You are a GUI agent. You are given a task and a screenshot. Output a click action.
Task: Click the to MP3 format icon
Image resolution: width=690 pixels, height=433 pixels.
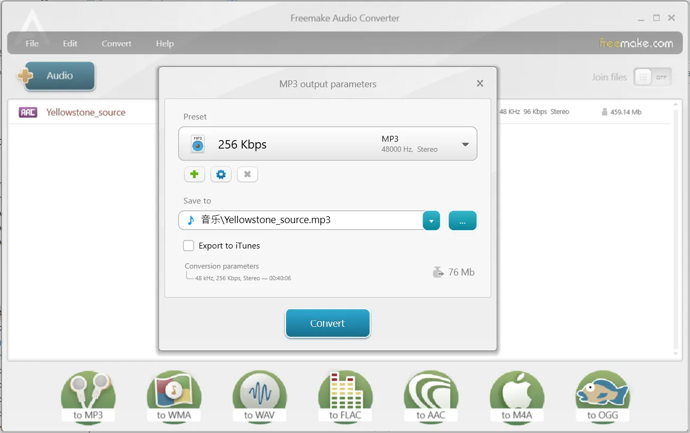(x=88, y=397)
